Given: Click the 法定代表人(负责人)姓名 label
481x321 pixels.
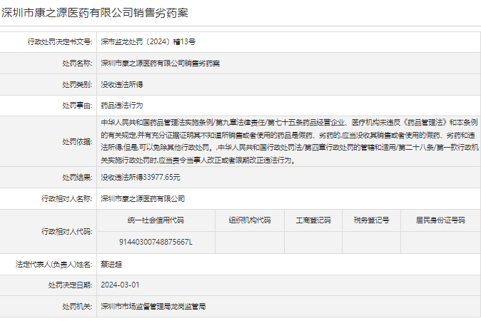Looking at the screenshot, I should tap(54, 264).
